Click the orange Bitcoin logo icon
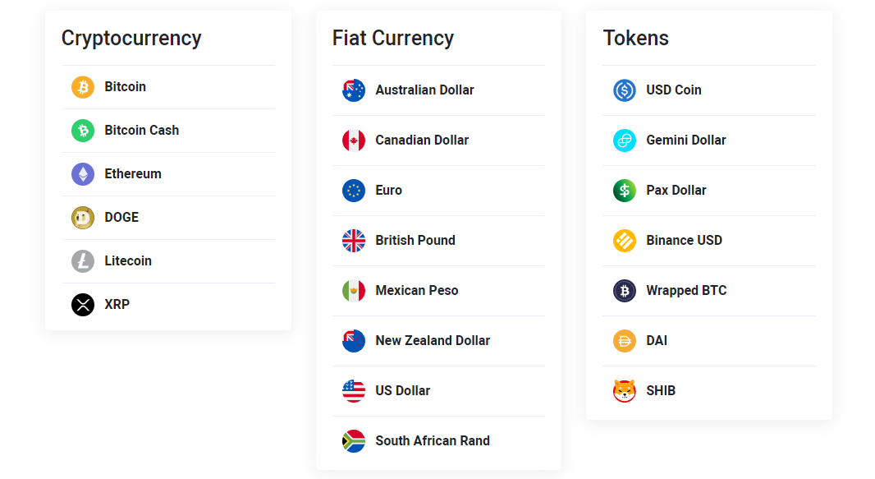The height and width of the screenshot is (479, 875). coord(83,87)
